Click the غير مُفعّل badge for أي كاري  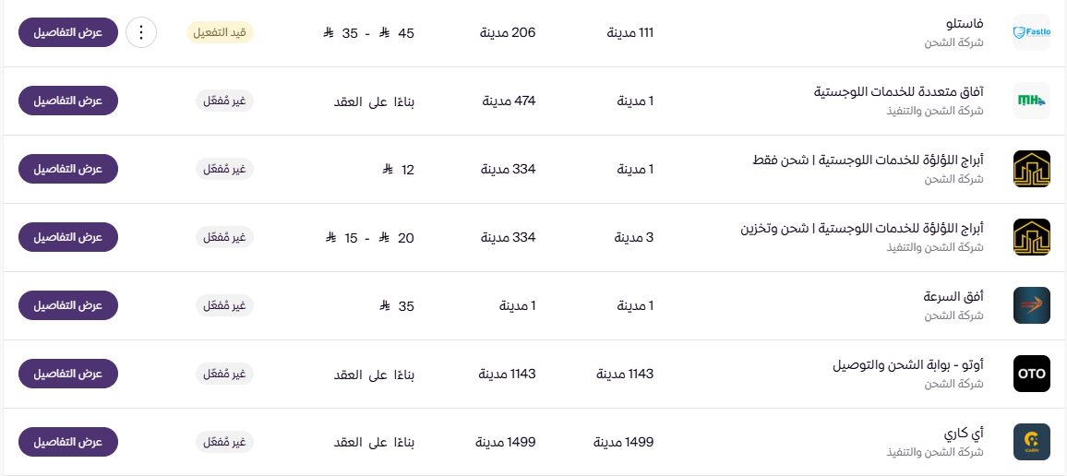tap(224, 442)
